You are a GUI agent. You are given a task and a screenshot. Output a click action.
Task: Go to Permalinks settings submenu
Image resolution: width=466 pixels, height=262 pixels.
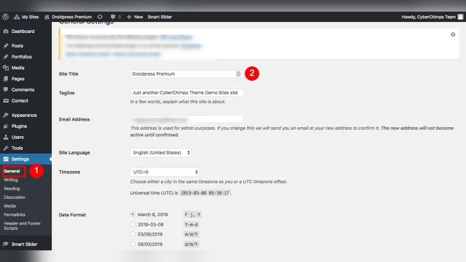coord(14,215)
